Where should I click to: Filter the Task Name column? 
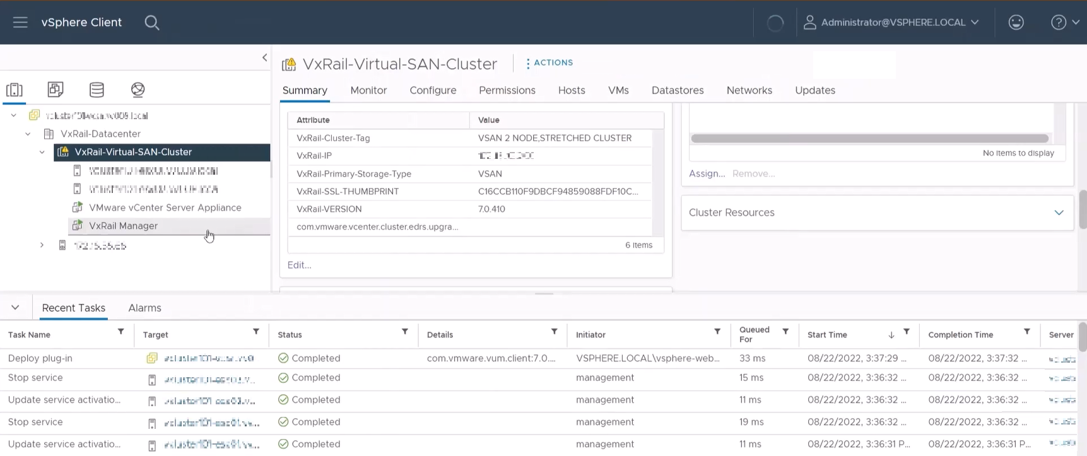(x=120, y=332)
